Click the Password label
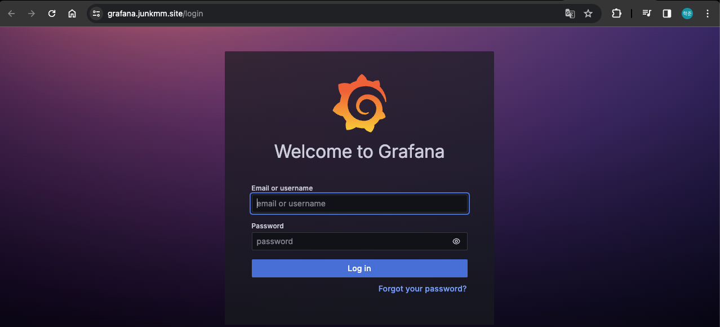720x327 pixels. (x=268, y=226)
